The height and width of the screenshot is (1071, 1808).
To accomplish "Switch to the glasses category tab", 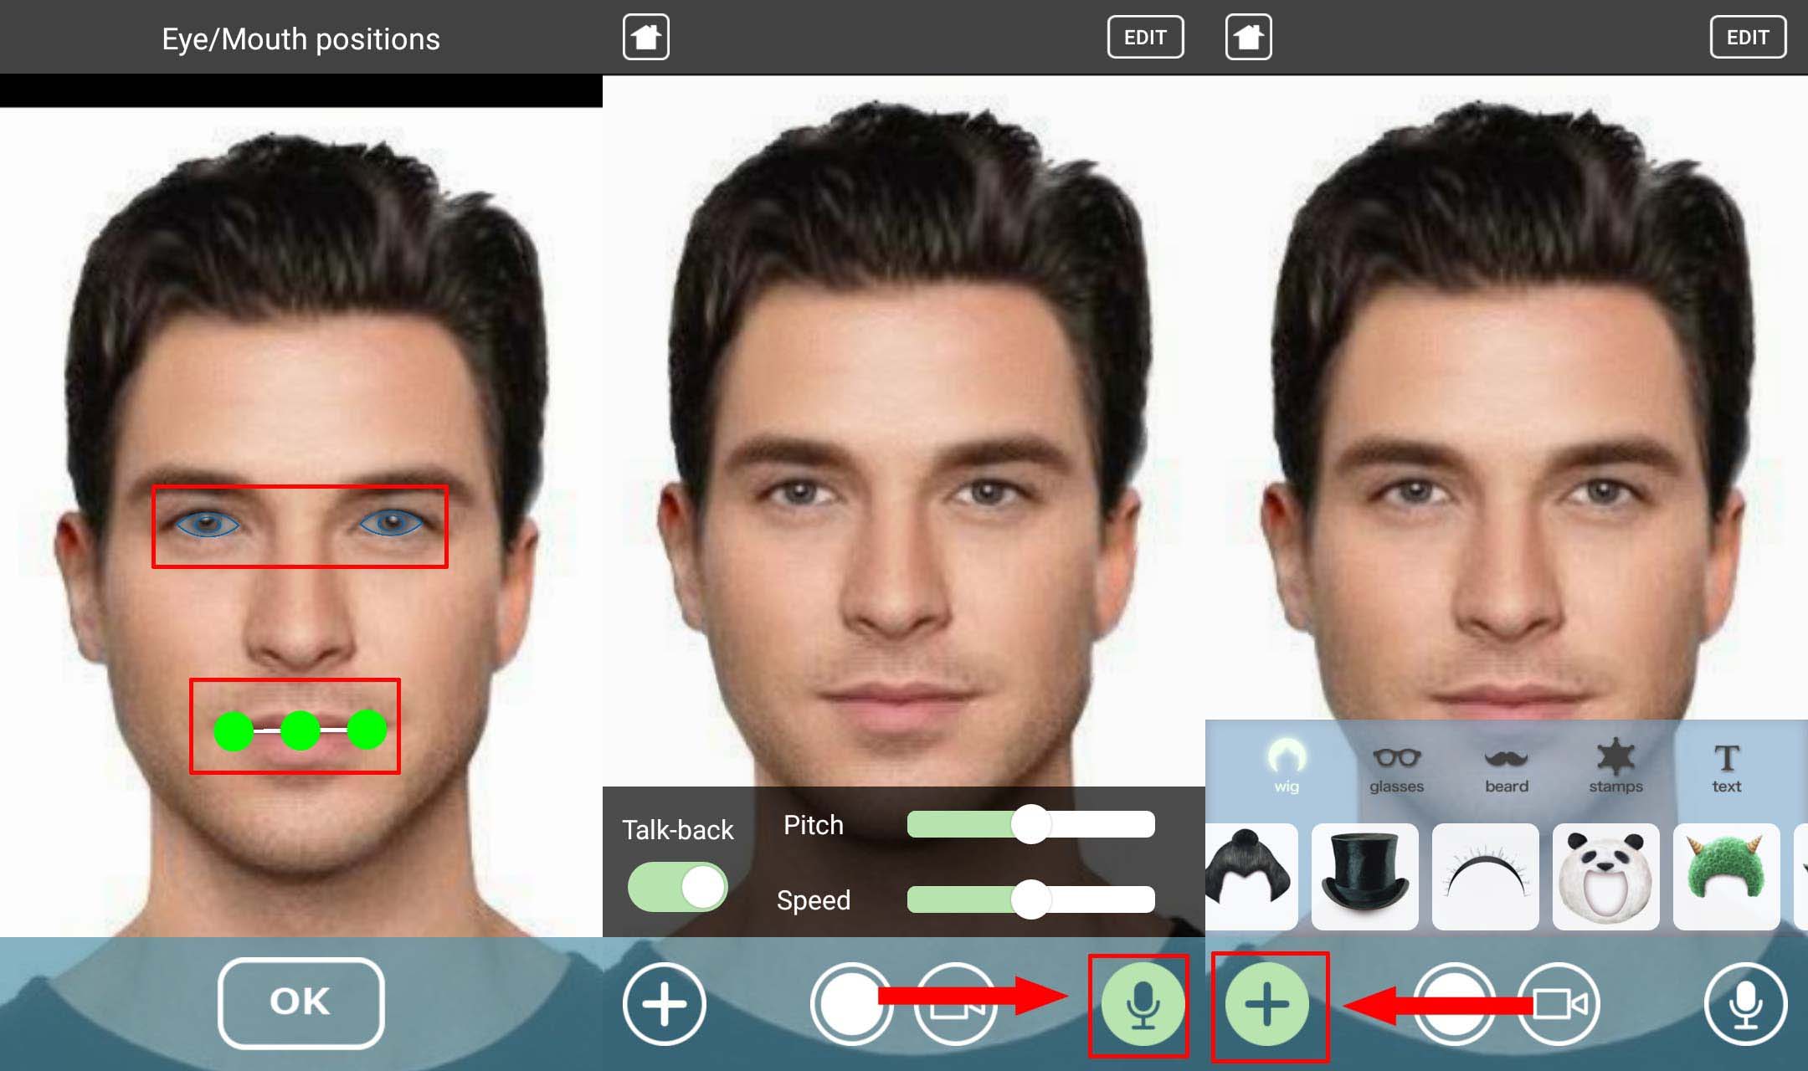I will tap(1396, 769).
